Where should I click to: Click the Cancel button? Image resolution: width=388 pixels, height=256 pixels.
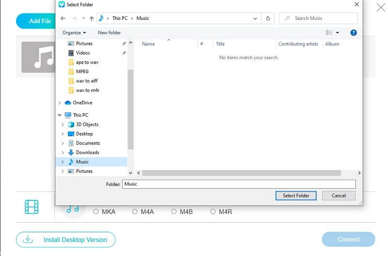tap(338, 196)
